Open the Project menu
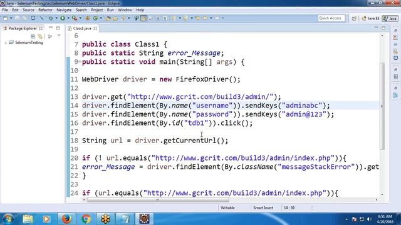 pyautogui.click(x=96, y=10)
